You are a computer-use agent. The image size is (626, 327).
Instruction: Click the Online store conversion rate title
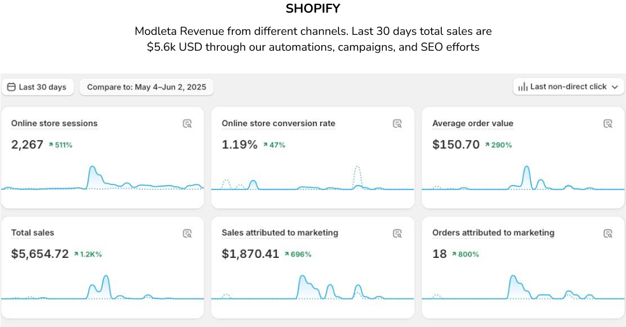pyautogui.click(x=279, y=124)
